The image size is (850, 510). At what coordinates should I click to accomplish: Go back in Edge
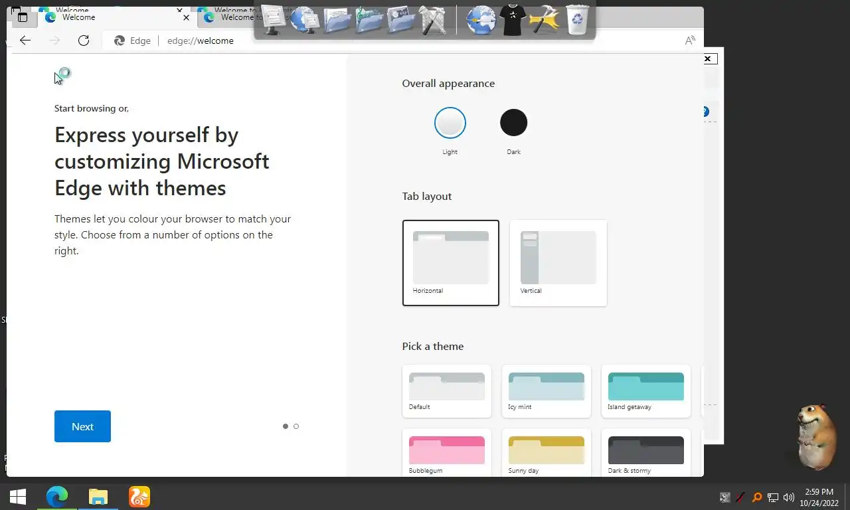pos(25,41)
